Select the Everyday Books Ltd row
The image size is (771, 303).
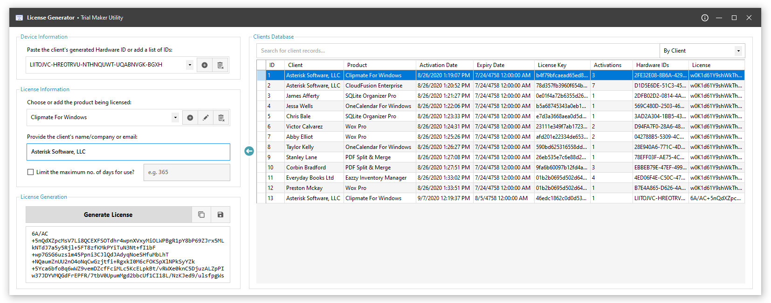(x=500, y=178)
